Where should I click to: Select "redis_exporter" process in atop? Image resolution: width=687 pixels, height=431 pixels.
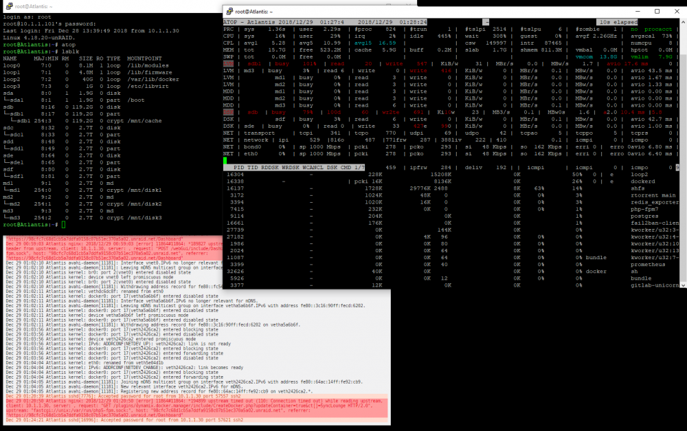point(655,203)
